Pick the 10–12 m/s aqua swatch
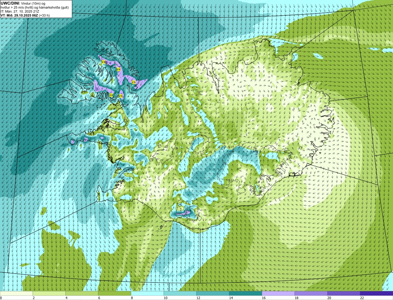The height and width of the screenshot is (300, 393). point(180,293)
